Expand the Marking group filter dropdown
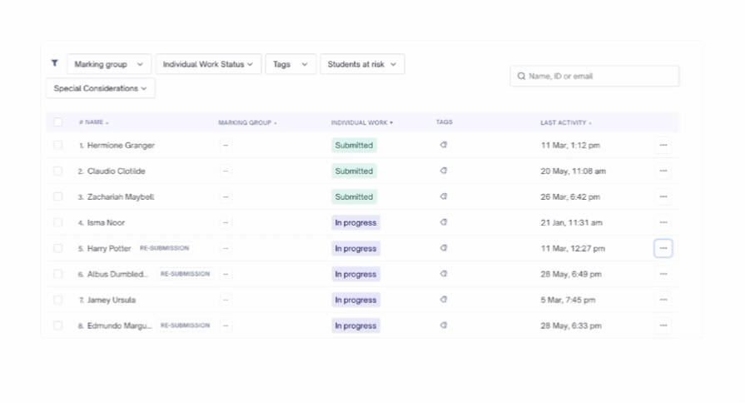Viewport: 745px width, 403px height. click(x=109, y=64)
